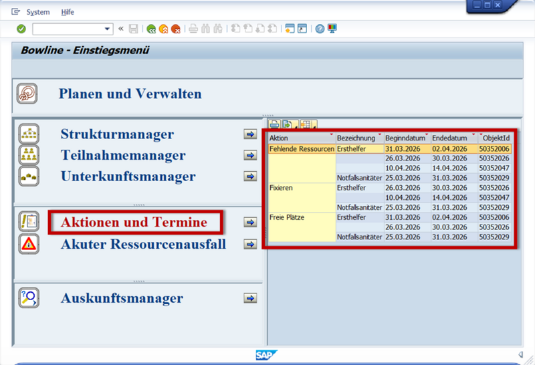Click the Previous Page icon
The height and width of the screenshot is (365, 535).
(x=248, y=29)
